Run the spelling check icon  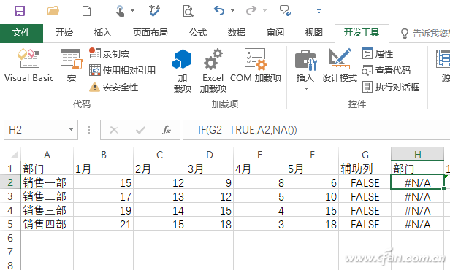coord(154,11)
